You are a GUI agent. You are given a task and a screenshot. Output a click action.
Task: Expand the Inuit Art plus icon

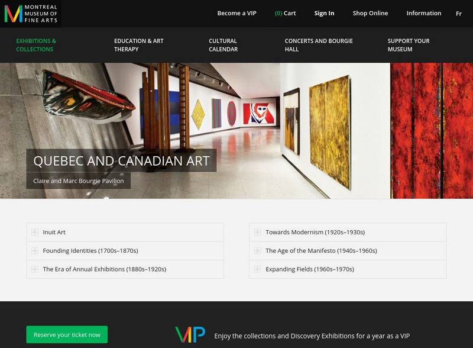35,232
